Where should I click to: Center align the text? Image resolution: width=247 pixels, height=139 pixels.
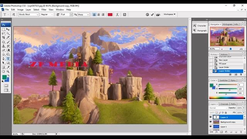click(99, 15)
